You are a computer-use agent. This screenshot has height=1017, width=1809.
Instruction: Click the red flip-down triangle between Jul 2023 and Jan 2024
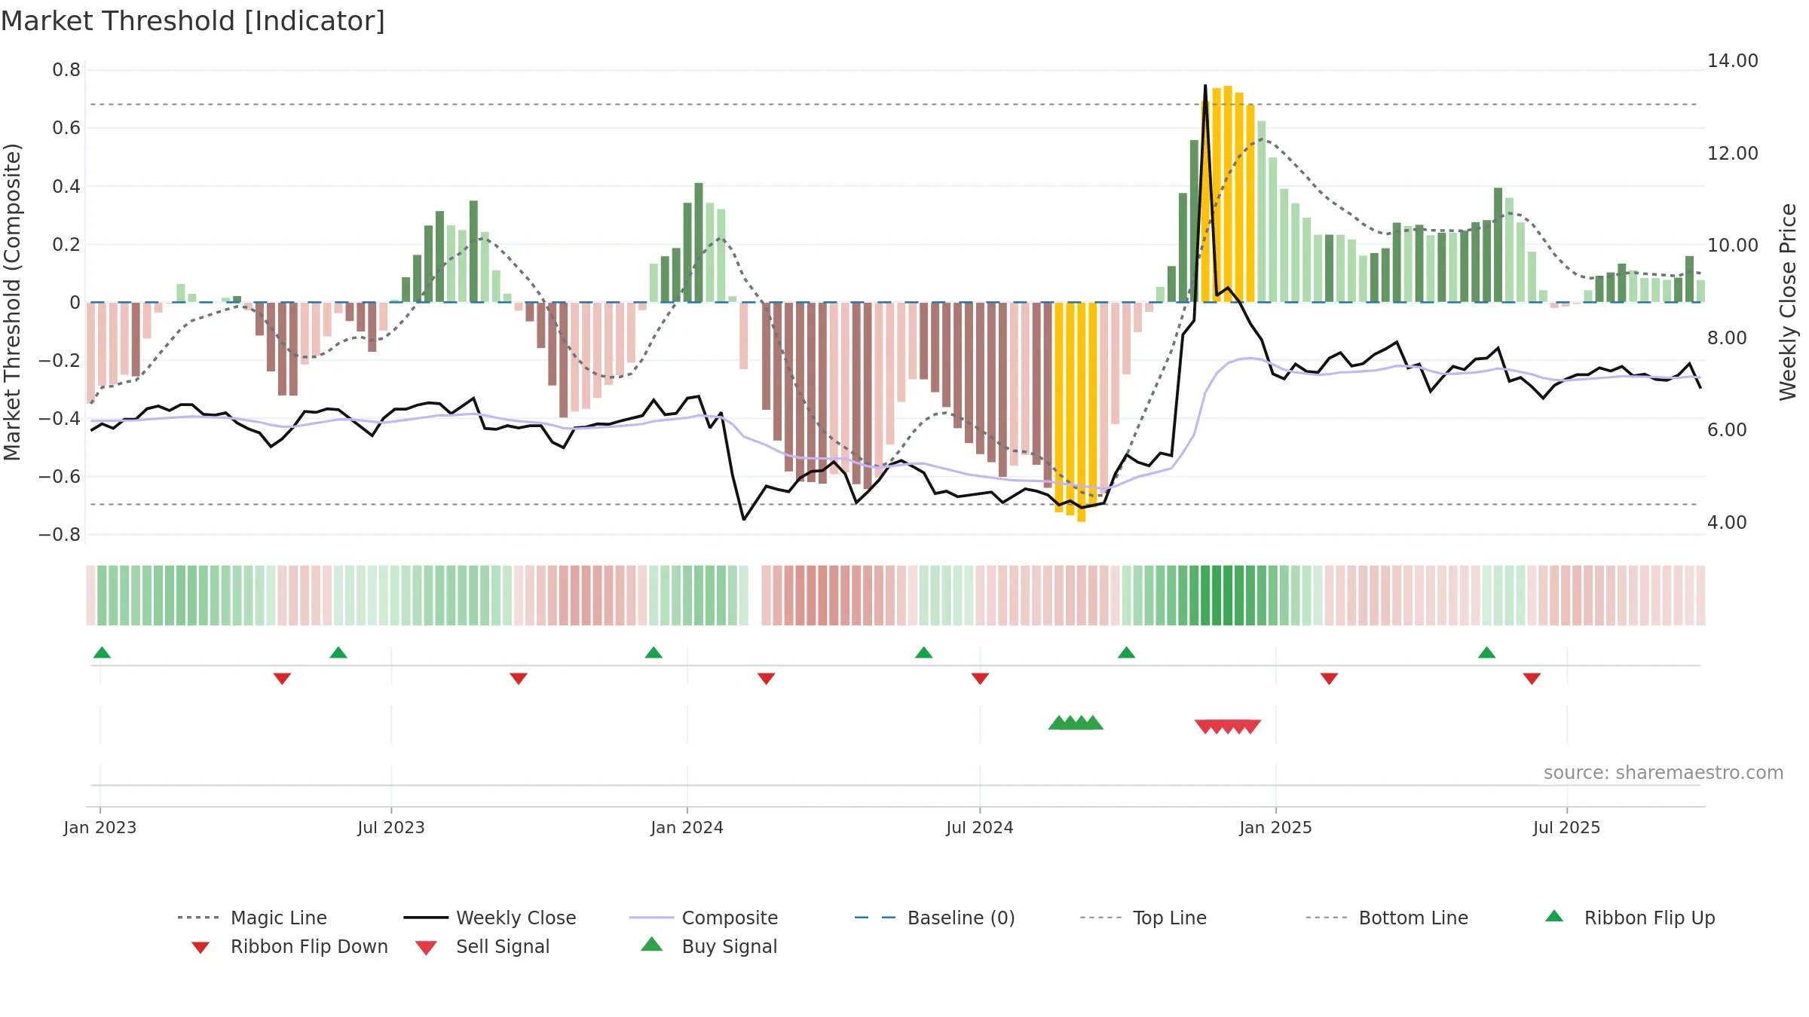[x=519, y=678]
